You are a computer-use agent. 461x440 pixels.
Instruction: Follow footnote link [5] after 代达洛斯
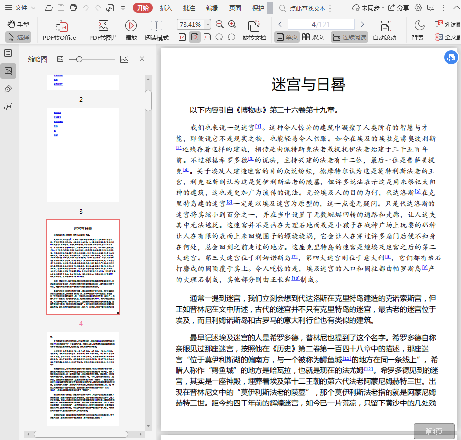[x=418, y=191]
